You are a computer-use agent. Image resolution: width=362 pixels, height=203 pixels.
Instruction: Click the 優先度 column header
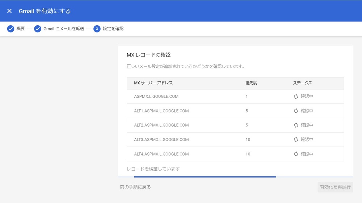pos(251,83)
